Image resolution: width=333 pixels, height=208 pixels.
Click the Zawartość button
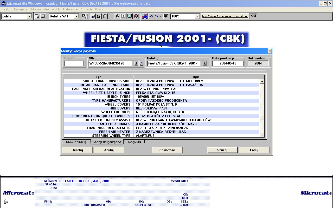click(167, 150)
